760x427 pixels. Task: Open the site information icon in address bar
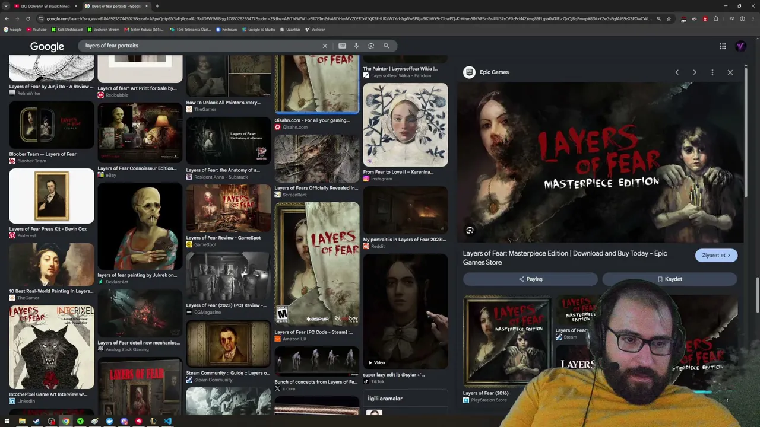40,18
